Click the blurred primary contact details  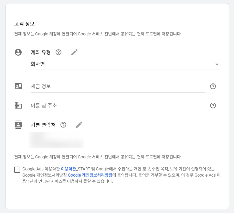[57, 140]
